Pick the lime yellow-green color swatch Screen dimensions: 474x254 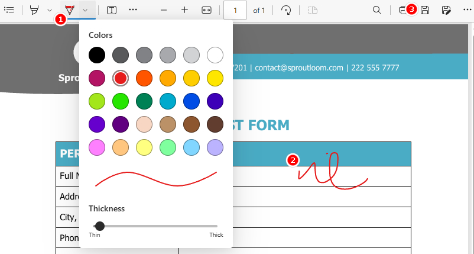point(97,101)
